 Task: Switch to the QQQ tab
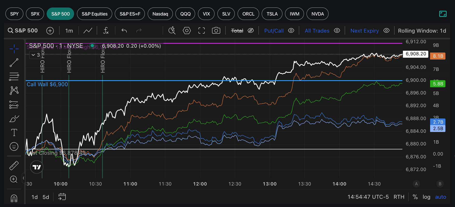tap(186, 14)
